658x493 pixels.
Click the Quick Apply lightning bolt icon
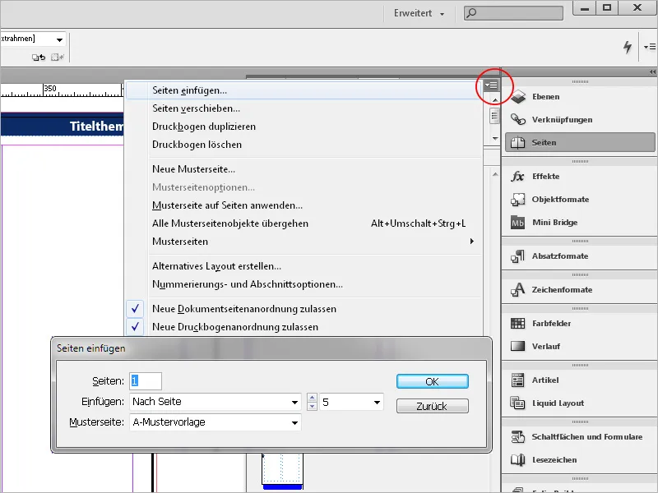628,47
